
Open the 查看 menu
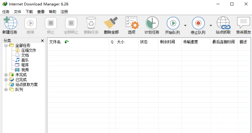coord(41,12)
